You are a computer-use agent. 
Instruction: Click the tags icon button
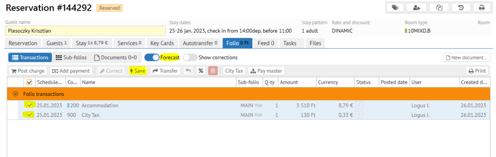click(395, 8)
